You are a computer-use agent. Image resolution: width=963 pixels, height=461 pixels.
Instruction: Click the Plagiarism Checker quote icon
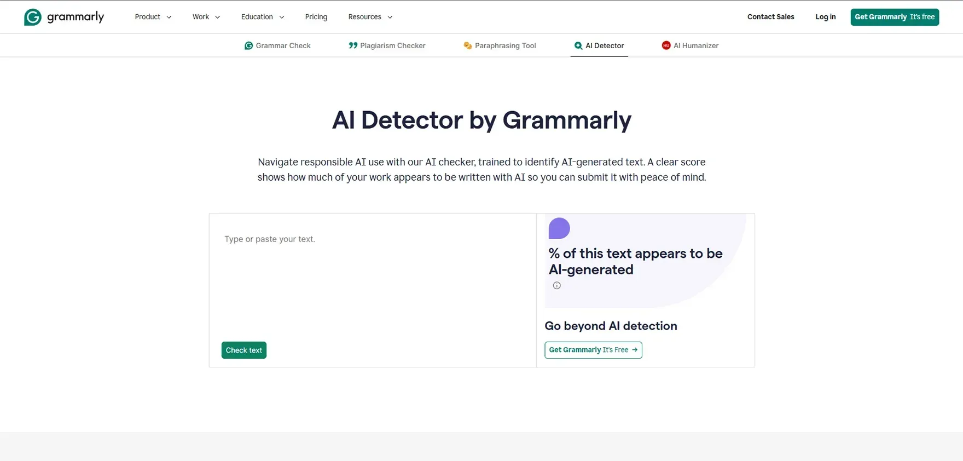pos(353,45)
